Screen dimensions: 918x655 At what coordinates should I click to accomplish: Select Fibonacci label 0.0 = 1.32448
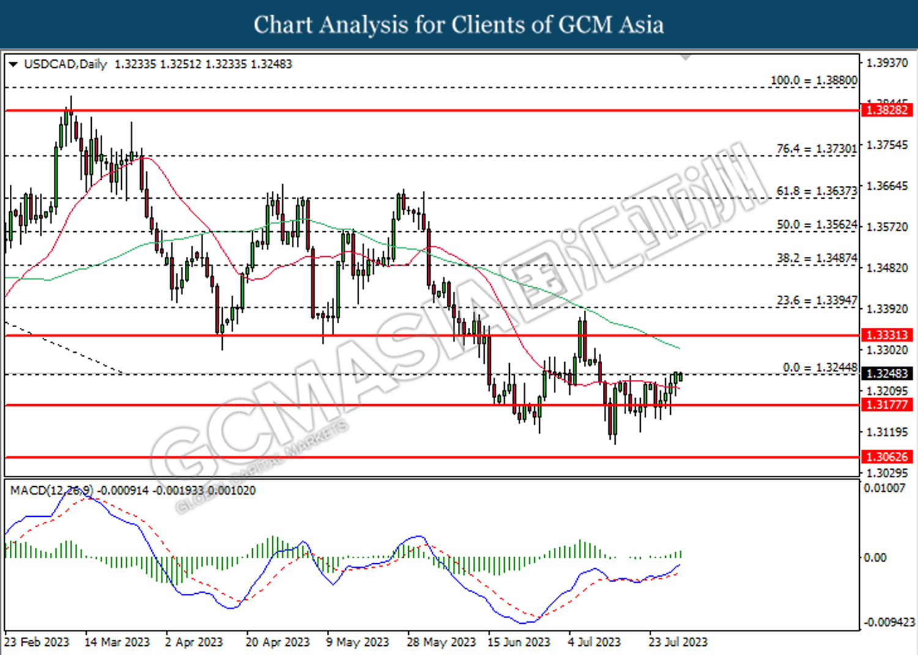point(820,368)
